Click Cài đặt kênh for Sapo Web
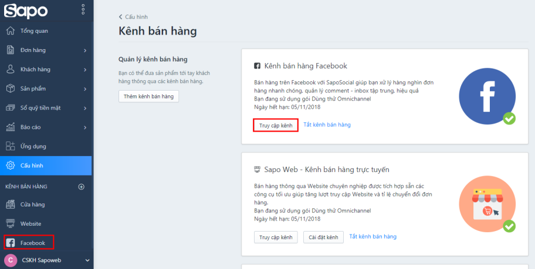The image size is (535, 269). [323, 237]
